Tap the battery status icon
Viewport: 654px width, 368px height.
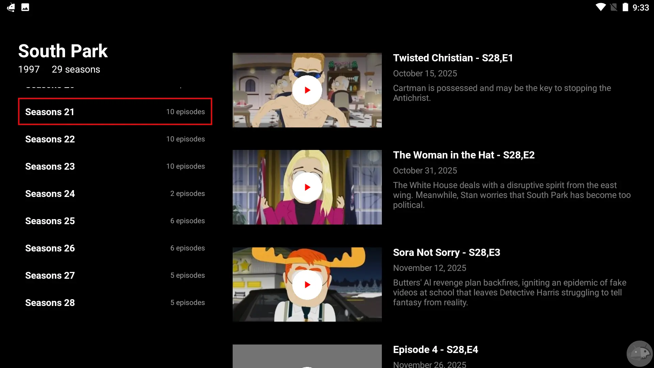625,7
